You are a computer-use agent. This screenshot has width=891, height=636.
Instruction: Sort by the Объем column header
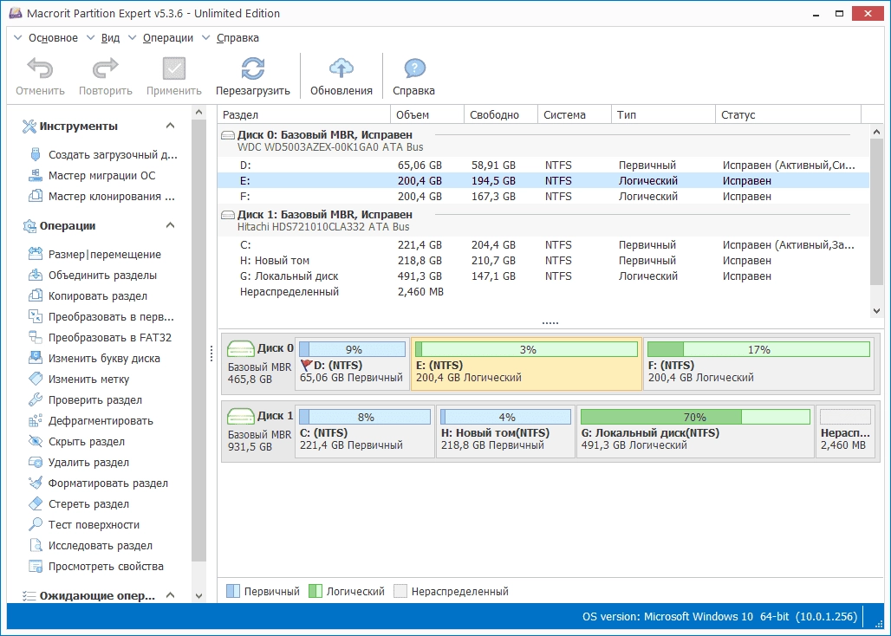coord(427,114)
